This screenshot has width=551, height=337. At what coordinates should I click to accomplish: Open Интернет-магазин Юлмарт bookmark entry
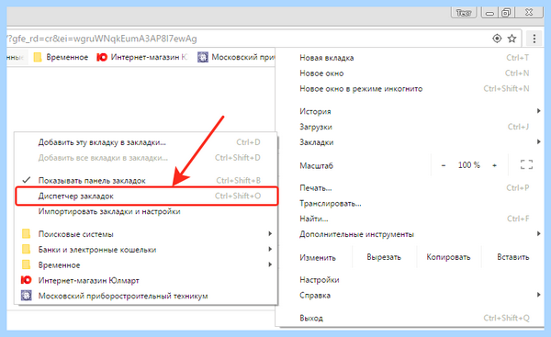(146, 280)
